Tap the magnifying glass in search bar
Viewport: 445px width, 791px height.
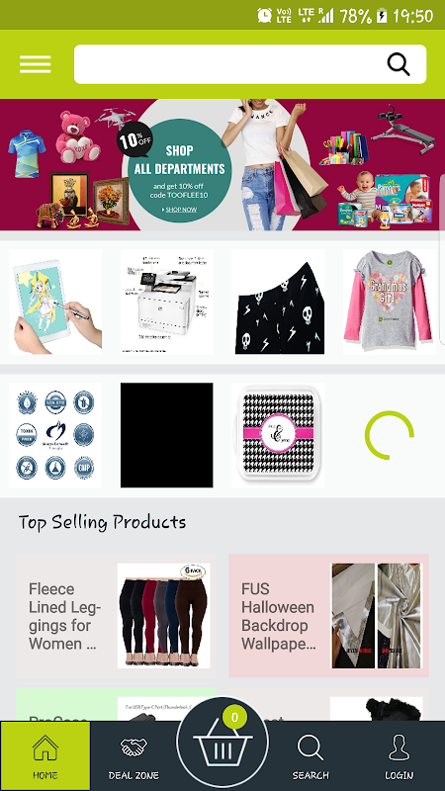tap(399, 64)
